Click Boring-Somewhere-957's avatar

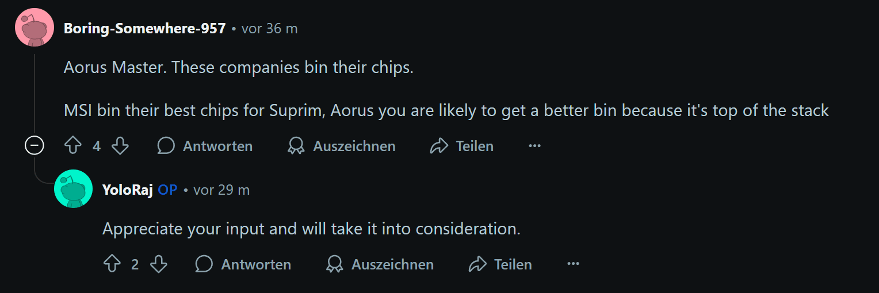[35, 27]
